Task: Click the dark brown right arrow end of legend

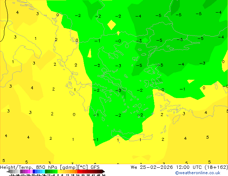Action: tap(104, 171)
